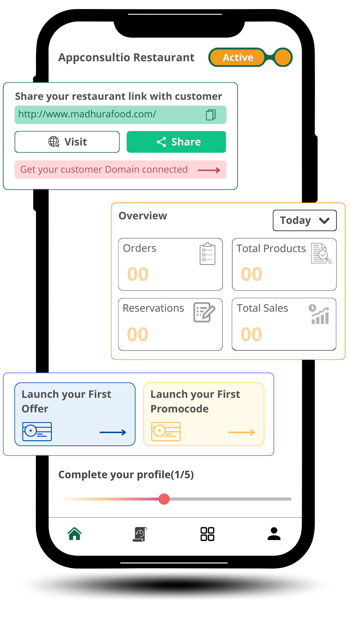Toggle the Active restaurant status switch
The image size is (350, 622).
coord(251,57)
